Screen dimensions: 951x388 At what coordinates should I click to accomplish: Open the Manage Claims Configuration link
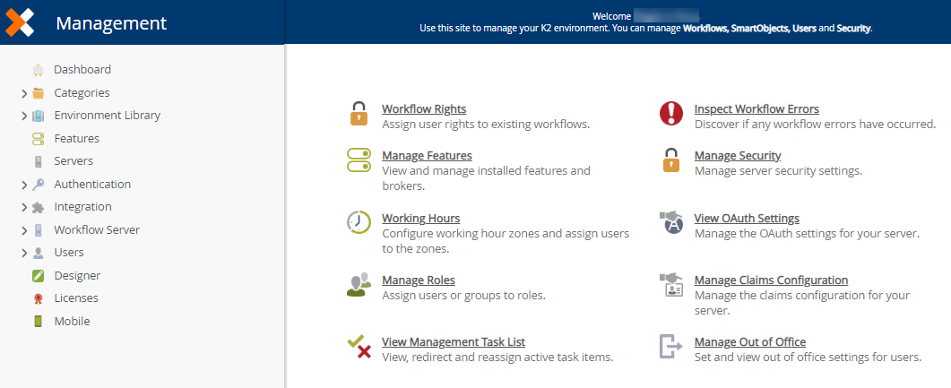tap(772, 280)
